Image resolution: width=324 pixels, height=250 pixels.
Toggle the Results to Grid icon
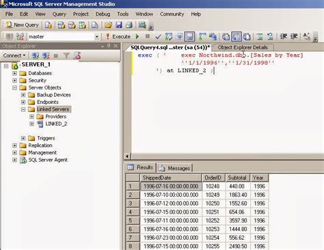coord(237,36)
